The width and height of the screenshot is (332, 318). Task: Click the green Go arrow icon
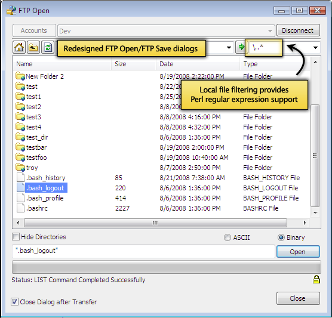(x=241, y=47)
